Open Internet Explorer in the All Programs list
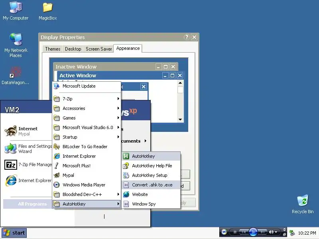The image size is (319, 239). point(87,156)
